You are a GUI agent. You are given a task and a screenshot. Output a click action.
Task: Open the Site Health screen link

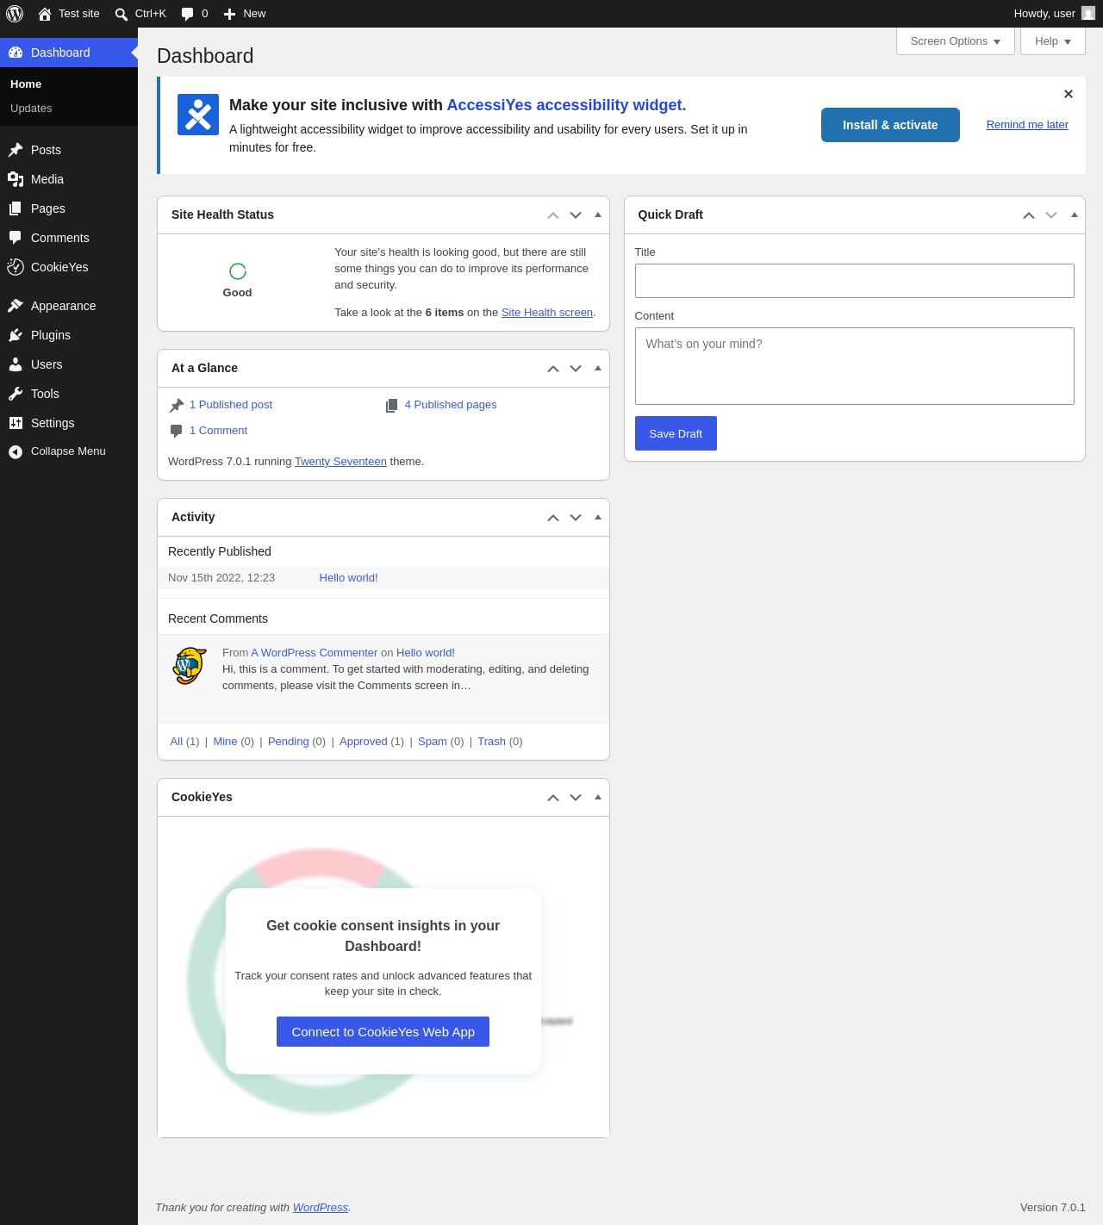(x=547, y=313)
